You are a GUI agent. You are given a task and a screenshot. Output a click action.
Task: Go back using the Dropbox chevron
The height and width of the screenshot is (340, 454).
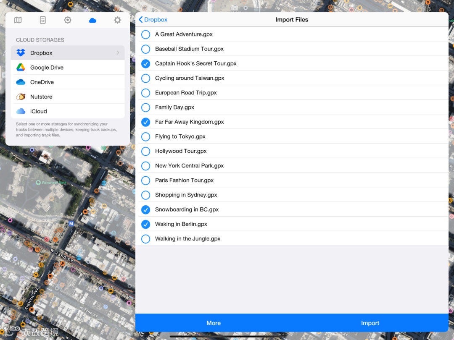[140, 19]
